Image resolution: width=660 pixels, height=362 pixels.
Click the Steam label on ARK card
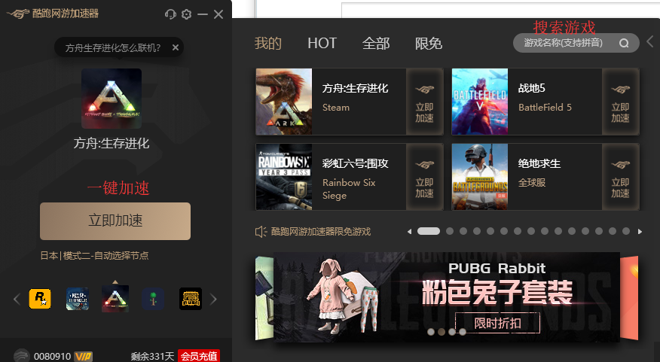point(336,108)
